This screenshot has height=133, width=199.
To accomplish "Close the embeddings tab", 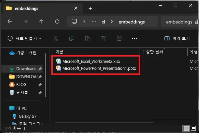I will (76, 8).
